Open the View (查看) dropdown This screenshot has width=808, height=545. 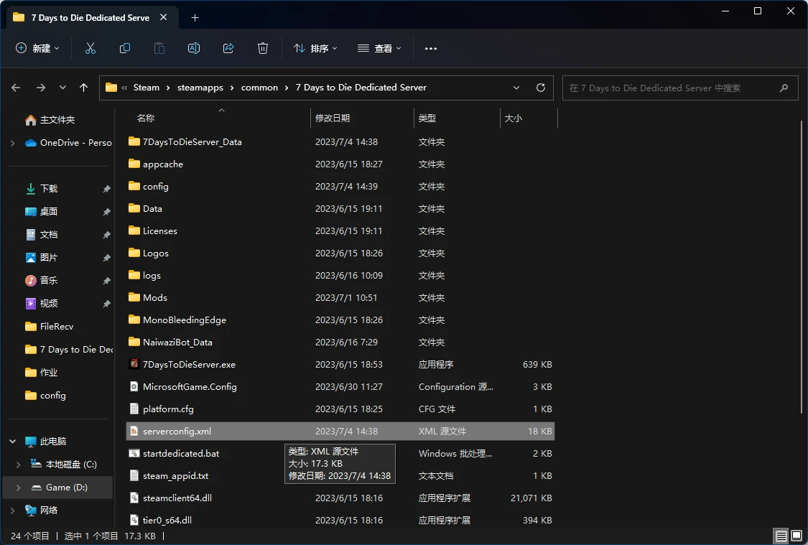(379, 48)
